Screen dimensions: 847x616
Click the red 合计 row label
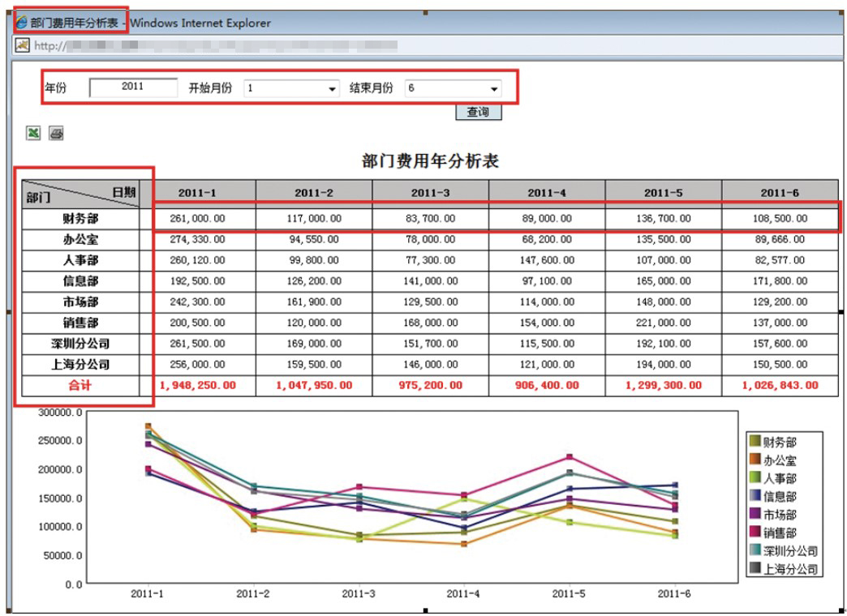click(x=80, y=385)
